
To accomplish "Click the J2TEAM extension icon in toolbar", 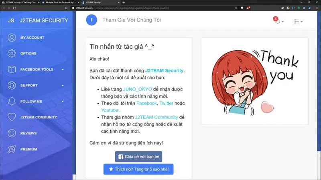I will [x=309, y=8].
